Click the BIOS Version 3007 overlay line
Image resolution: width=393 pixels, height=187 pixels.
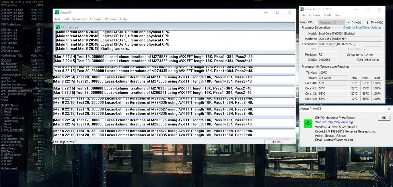pos(22,5)
